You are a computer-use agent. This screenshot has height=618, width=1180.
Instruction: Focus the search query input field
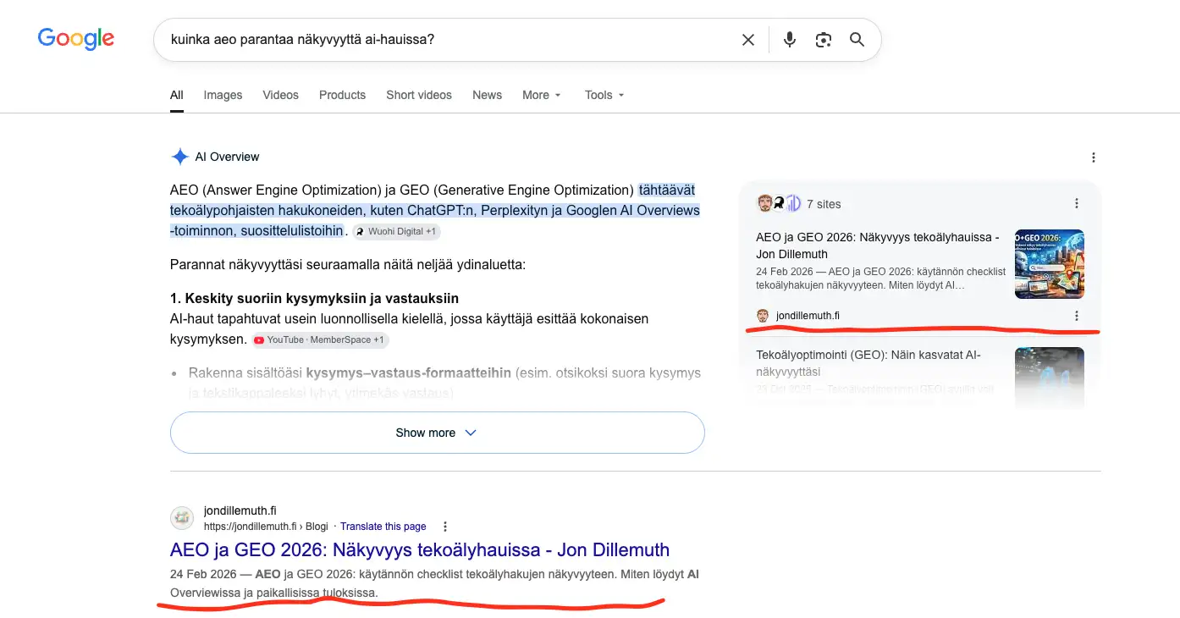pyautogui.click(x=449, y=39)
